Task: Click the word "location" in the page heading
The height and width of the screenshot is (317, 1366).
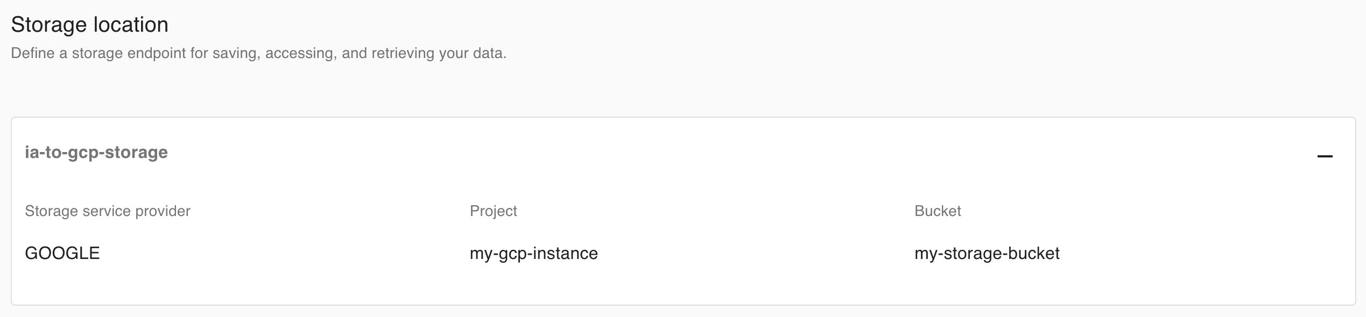Action: click(x=130, y=25)
